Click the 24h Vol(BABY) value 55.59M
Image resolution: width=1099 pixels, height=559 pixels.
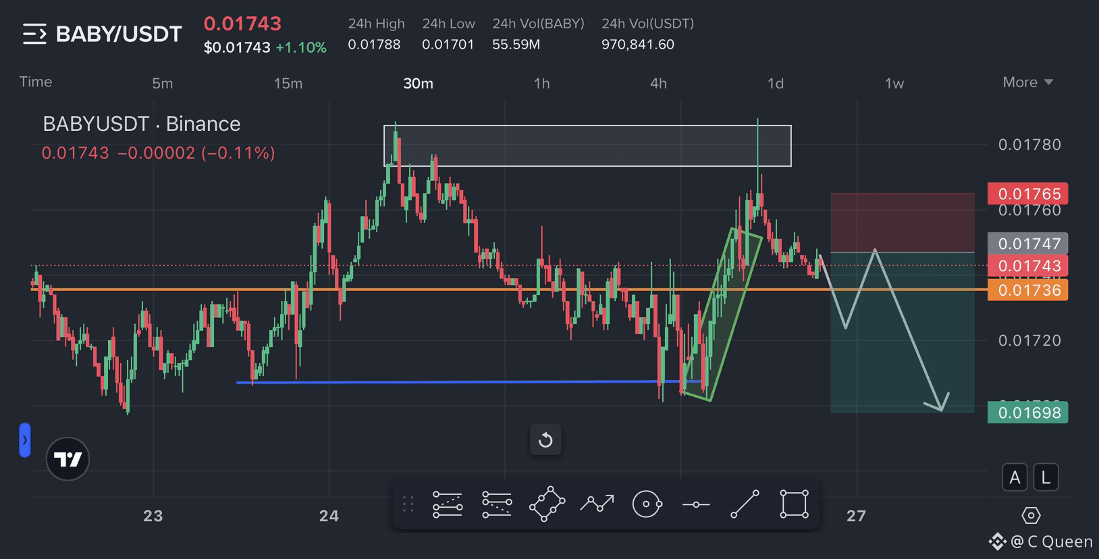pyautogui.click(x=516, y=45)
